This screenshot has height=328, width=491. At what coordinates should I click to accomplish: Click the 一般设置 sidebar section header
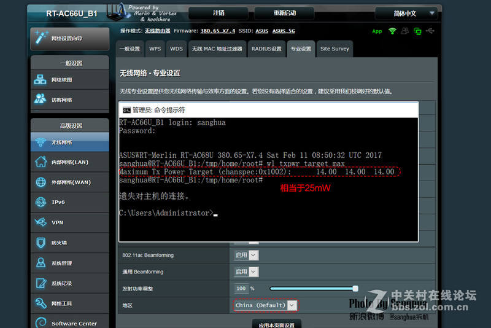[71, 63]
